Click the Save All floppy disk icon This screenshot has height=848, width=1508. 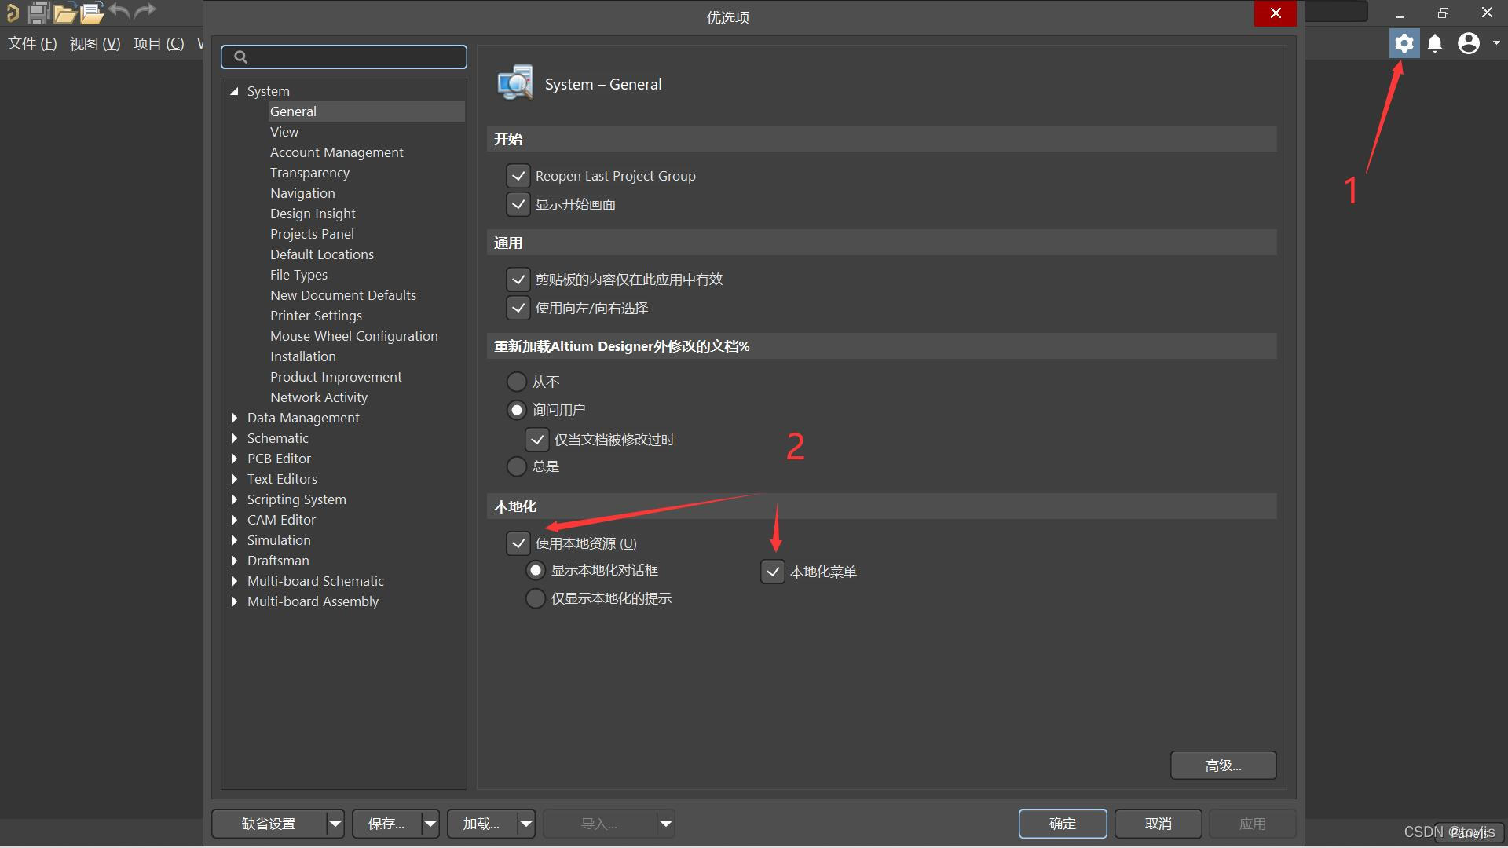tap(38, 13)
